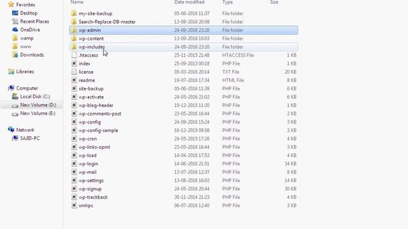Click the 20 KB size of license

pos(291,72)
